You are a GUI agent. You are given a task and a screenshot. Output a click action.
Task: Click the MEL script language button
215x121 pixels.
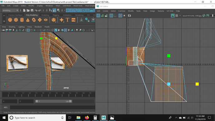point(6,108)
